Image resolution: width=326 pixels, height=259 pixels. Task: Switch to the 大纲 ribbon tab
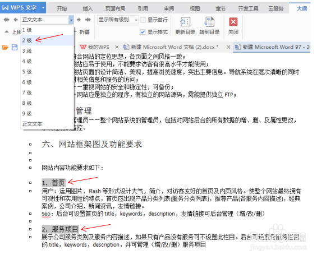pyautogui.click(x=302, y=8)
